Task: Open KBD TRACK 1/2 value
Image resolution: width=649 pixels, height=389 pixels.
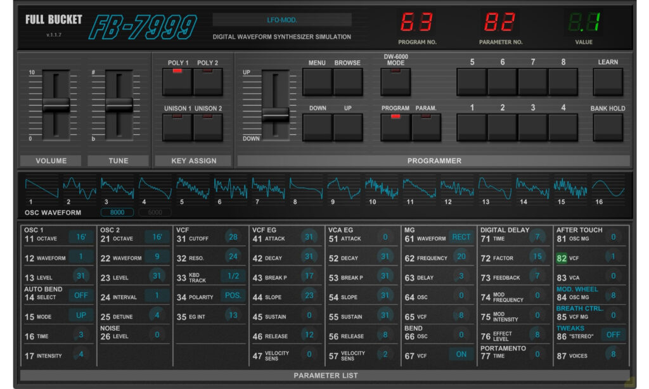Action: [x=233, y=276]
